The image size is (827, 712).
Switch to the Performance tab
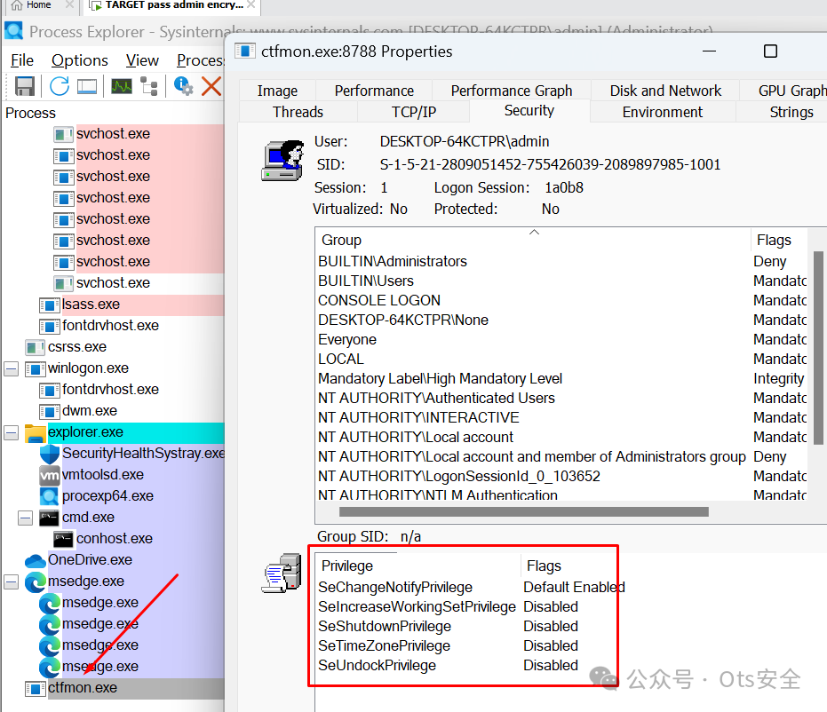click(x=374, y=91)
